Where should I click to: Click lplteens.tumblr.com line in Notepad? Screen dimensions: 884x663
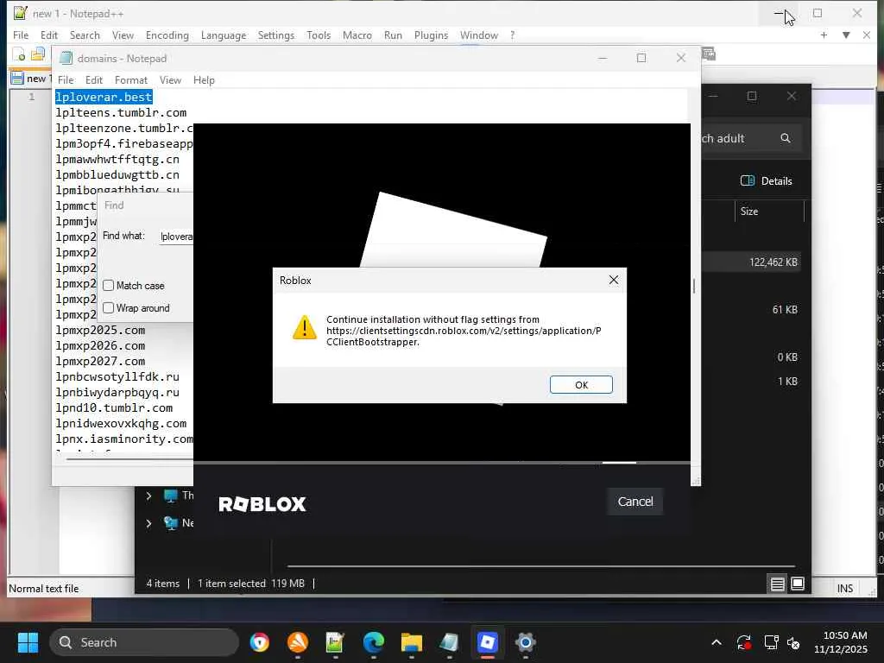point(121,113)
